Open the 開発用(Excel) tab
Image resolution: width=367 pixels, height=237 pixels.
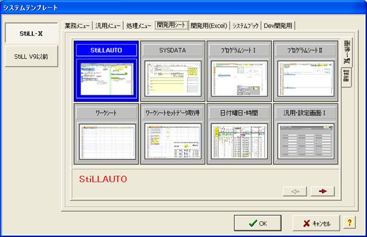[209, 26]
